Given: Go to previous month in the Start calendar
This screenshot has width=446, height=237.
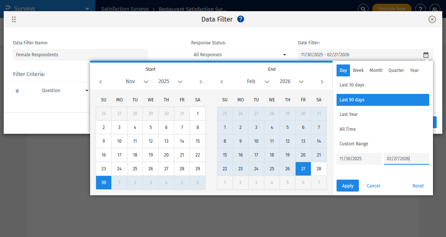Looking at the screenshot, I should 100,82.
